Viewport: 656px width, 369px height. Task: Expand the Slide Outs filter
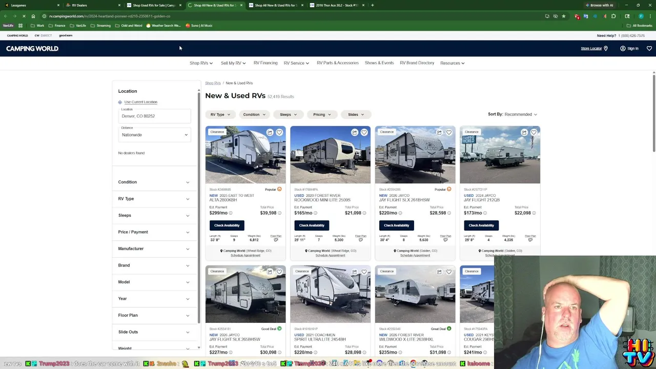pos(154,332)
